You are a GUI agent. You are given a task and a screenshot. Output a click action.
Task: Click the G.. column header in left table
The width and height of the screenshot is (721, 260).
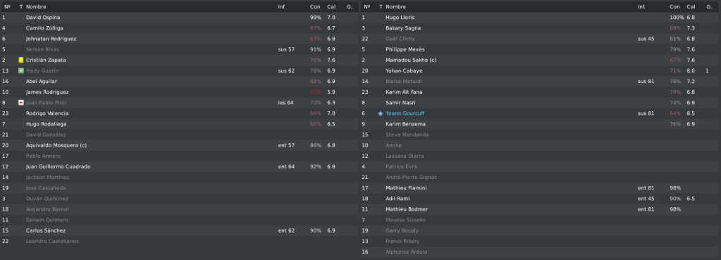coord(350,7)
